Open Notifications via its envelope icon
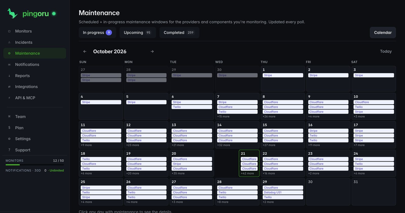Screen dimensions: 405x213 pyautogui.click(x=9, y=65)
